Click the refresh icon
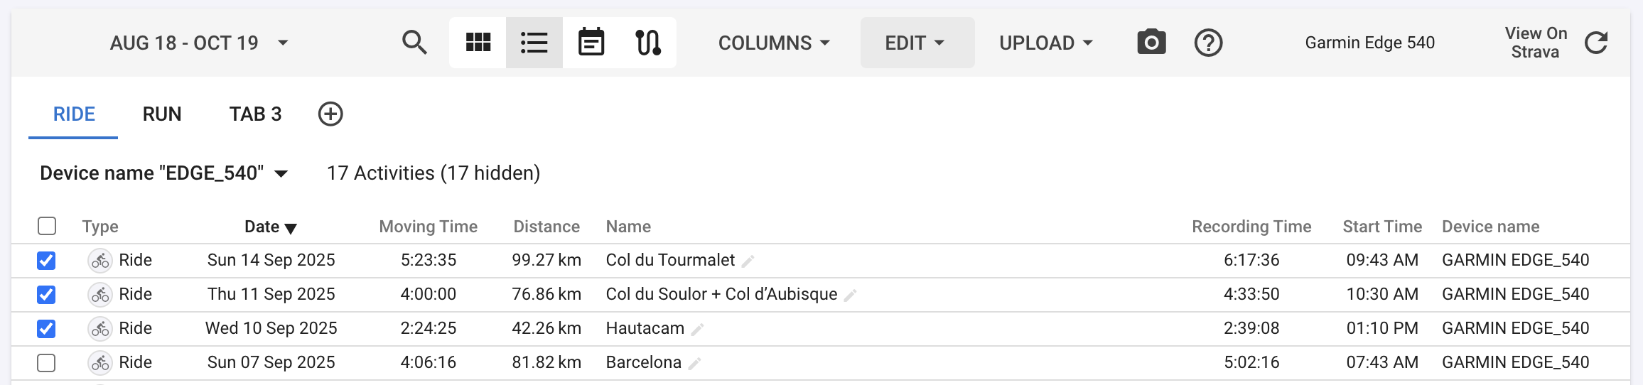This screenshot has height=385, width=1643. (1596, 43)
